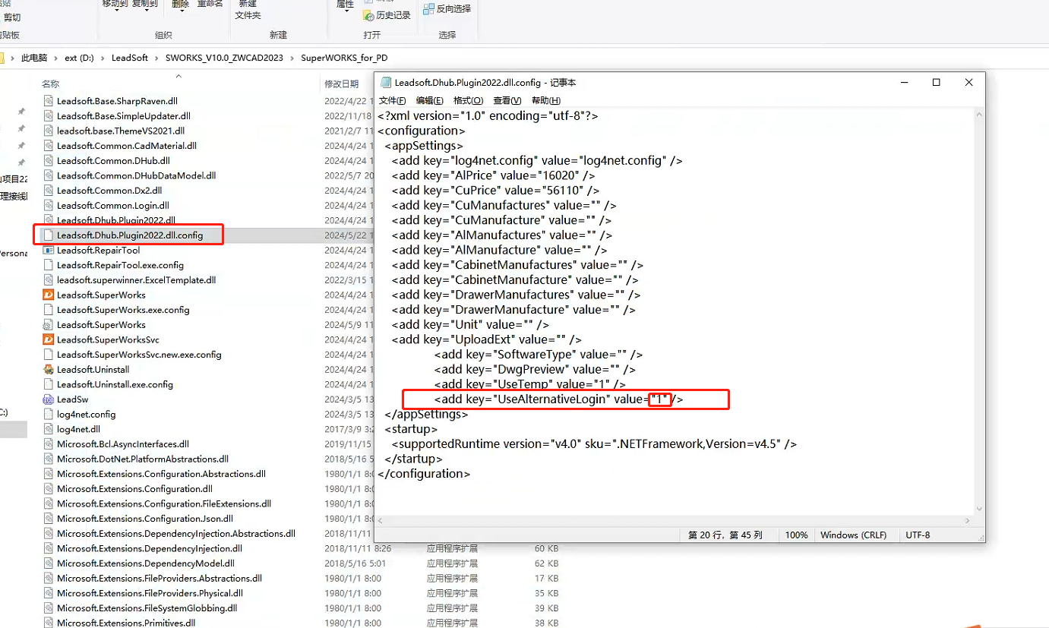Click icon of Microsoft.Bcl.AsyncInterfaces.dll
The height and width of the screenshot is (628, 1049).
point(49,444)
